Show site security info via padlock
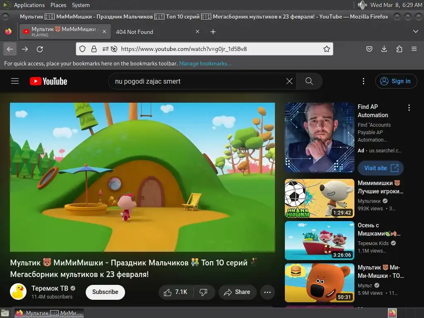This screenshot has width=424, height=318. [94, 49]
